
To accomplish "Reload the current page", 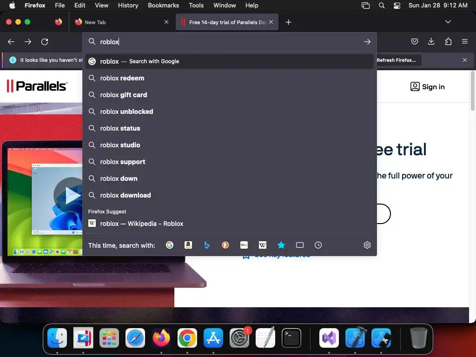I will click(x=45, y=41).
